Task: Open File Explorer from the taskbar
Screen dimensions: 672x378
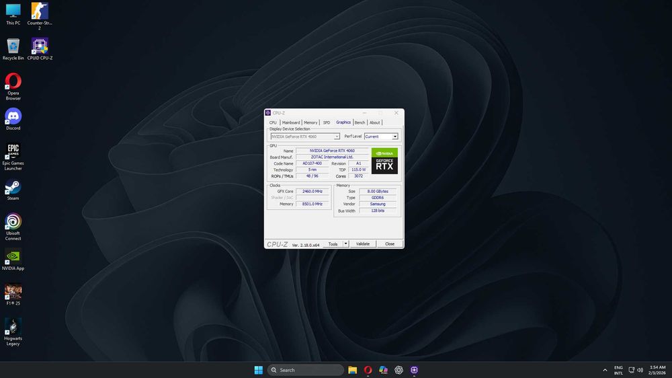Action: [x=352, y=370]
